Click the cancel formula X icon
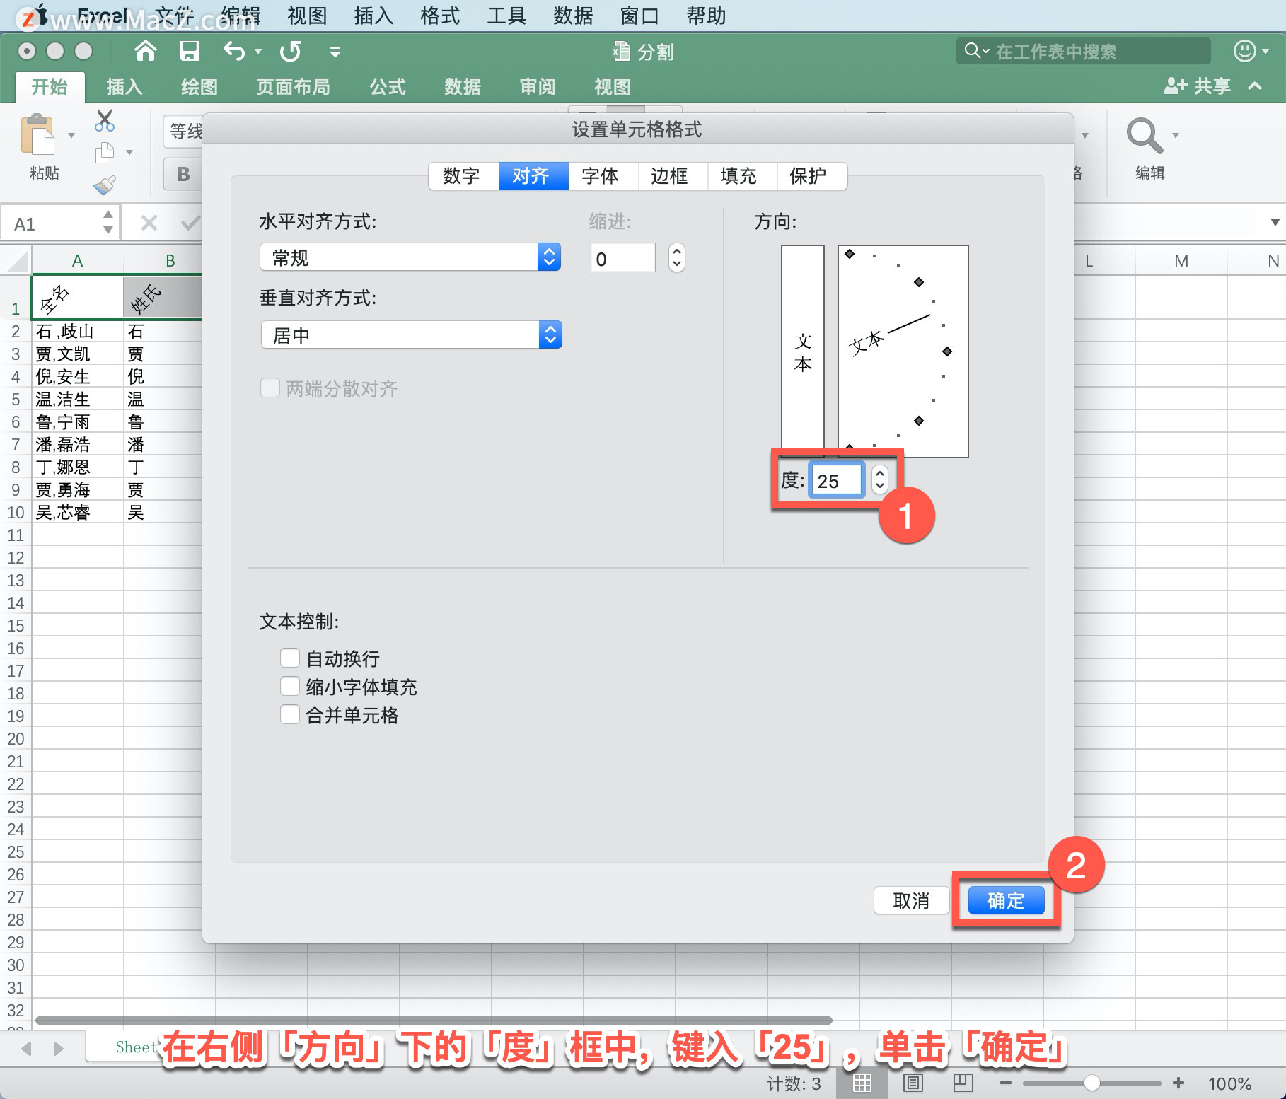The image size is (1286, 1099). click(149, 223)
